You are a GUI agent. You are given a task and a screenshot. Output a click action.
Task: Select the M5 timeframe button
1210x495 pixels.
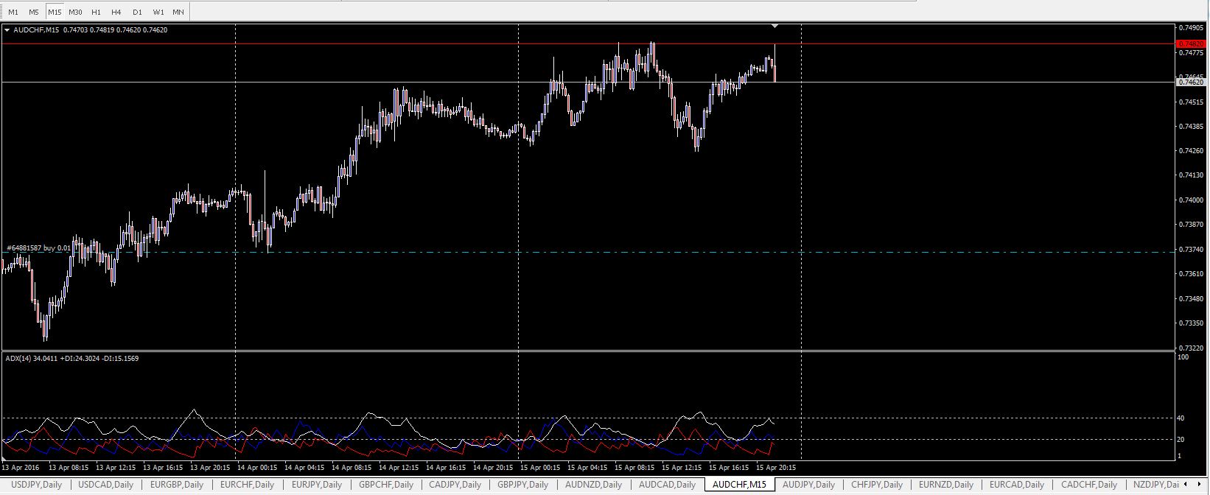[x=34, y=12]
